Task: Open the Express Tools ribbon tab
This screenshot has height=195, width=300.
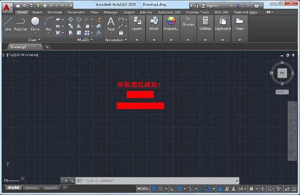Action: 197,12
